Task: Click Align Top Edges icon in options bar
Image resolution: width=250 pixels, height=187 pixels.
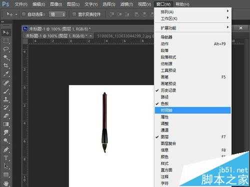Action: click(112, 14)
